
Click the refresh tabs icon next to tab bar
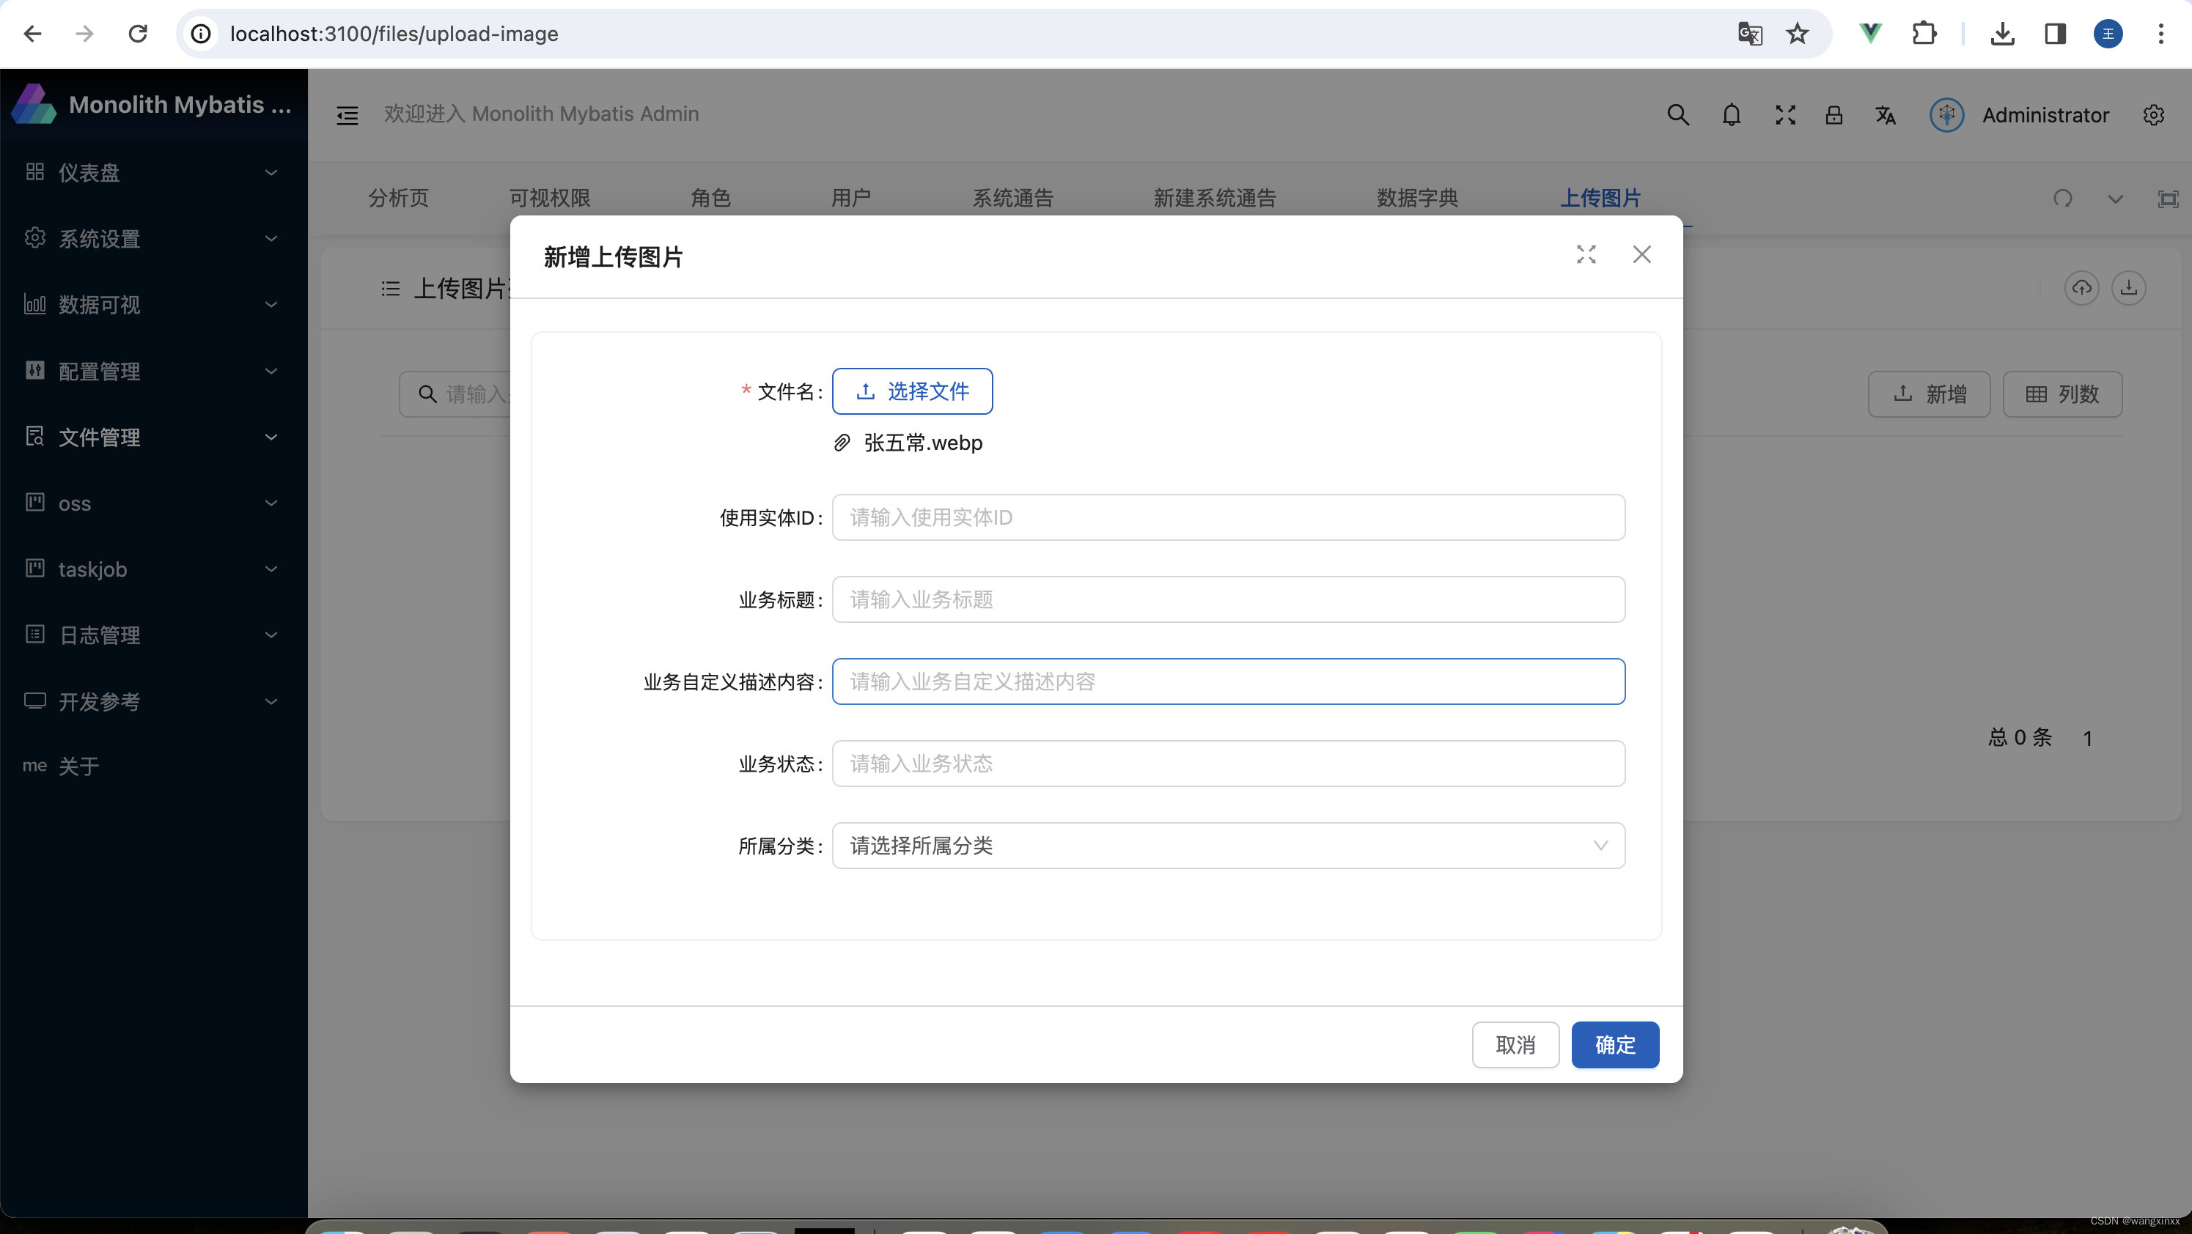tap(2063, 198)
